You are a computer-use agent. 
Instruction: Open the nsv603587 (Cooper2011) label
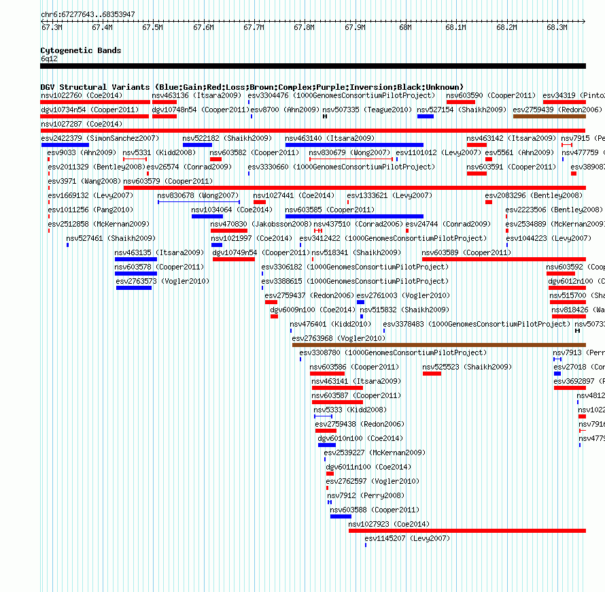pyautogui.click(x=356, y=395)
